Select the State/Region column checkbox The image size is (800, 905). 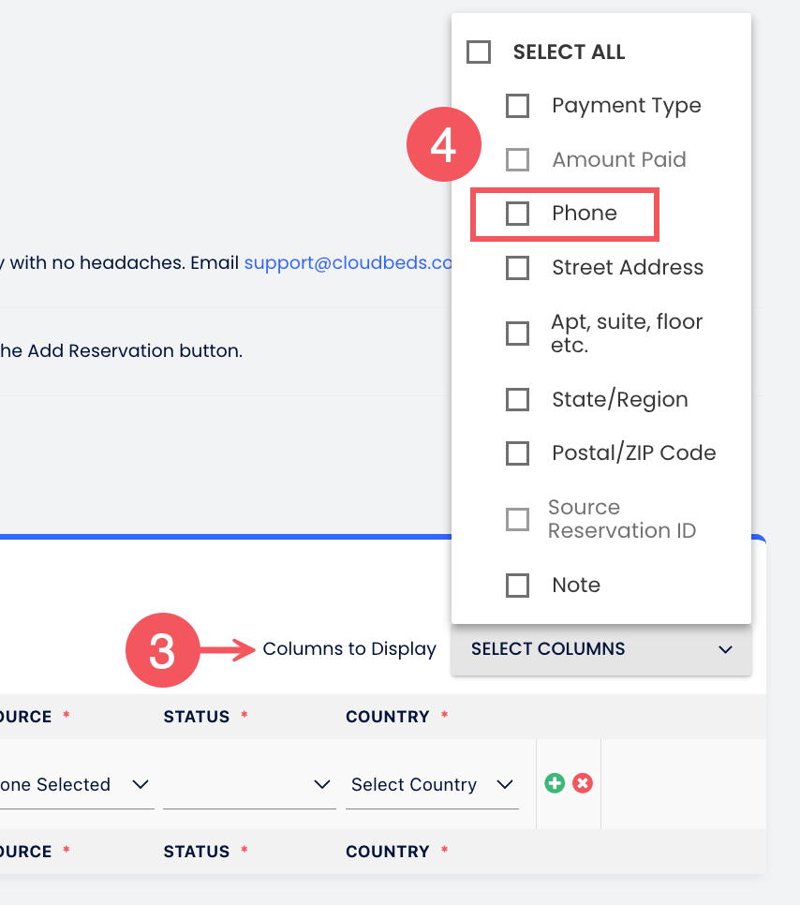(x=517, y=400)
